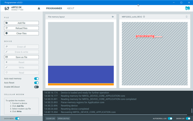Click the log vertical scrollbar thumb
Viewport: 193px width, 121px height.
click(x=192, y=110)
